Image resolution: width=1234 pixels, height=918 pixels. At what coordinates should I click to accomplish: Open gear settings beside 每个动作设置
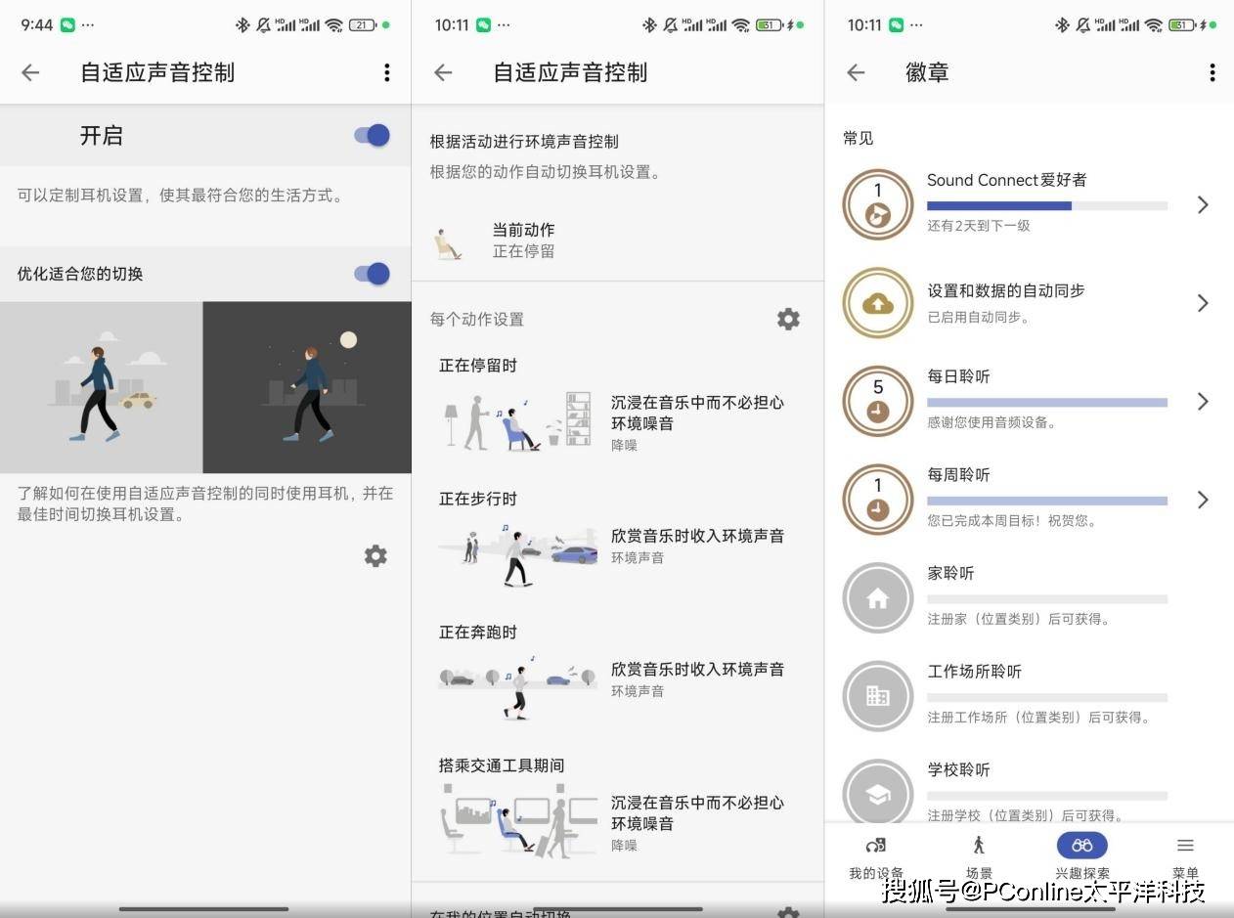pos(787,319)
